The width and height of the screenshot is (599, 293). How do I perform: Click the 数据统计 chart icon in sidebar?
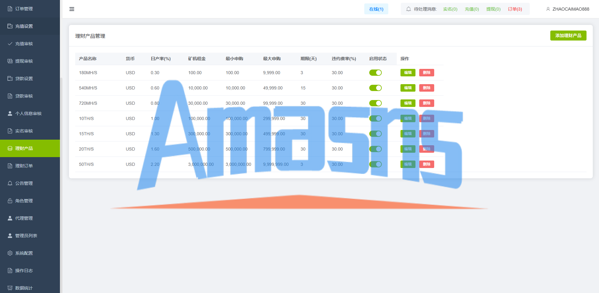(x=10, y=288)
